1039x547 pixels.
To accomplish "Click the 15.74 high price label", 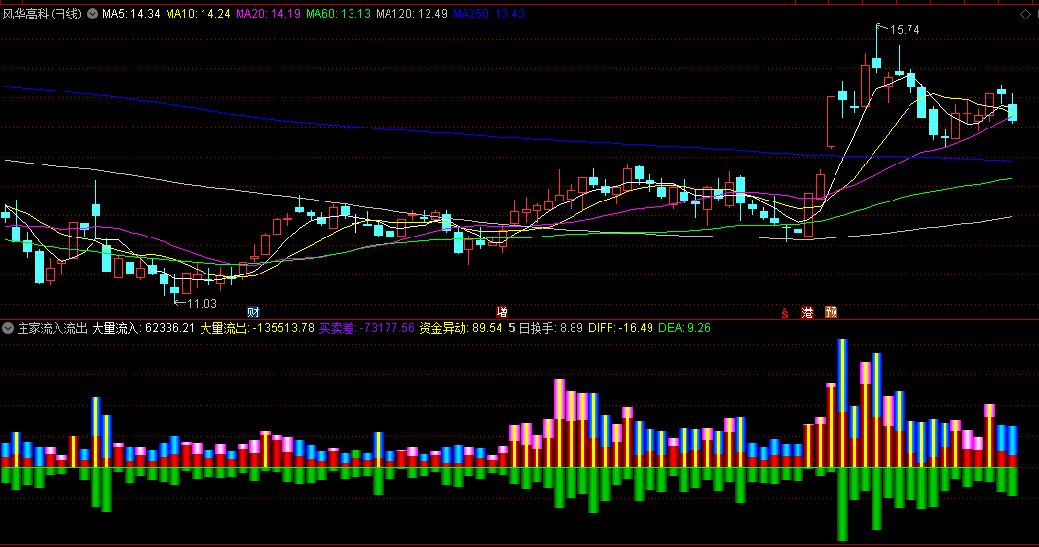I will [x=905, y=30].
